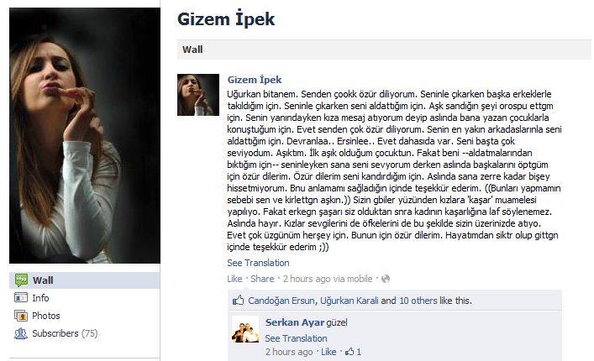Open Candoğan Ersun's profile link
594x361 pixels.
pos(281,301)
